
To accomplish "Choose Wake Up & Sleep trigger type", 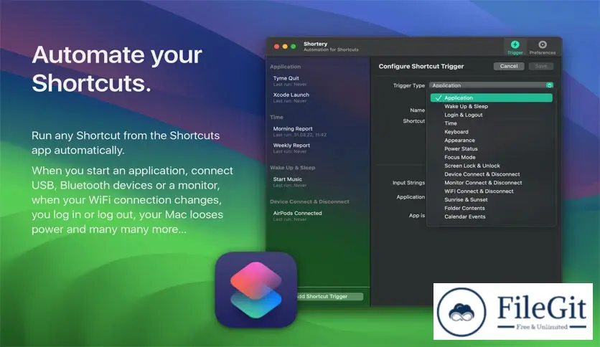I will tap(466, 106).
